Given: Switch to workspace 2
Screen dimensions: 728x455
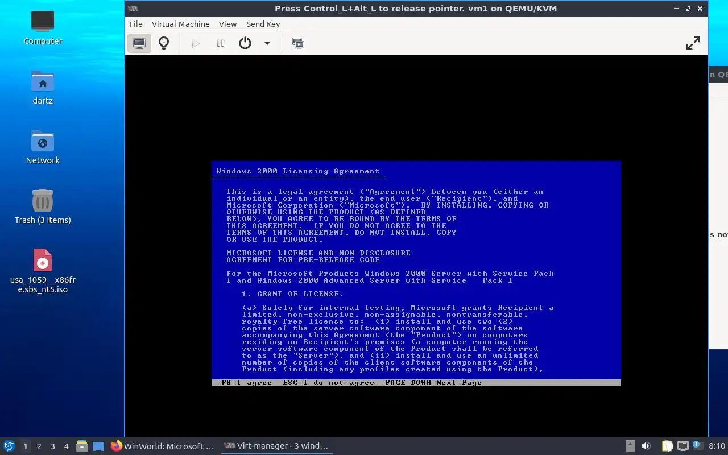Looking at the screenshot, I should [39, 446].
